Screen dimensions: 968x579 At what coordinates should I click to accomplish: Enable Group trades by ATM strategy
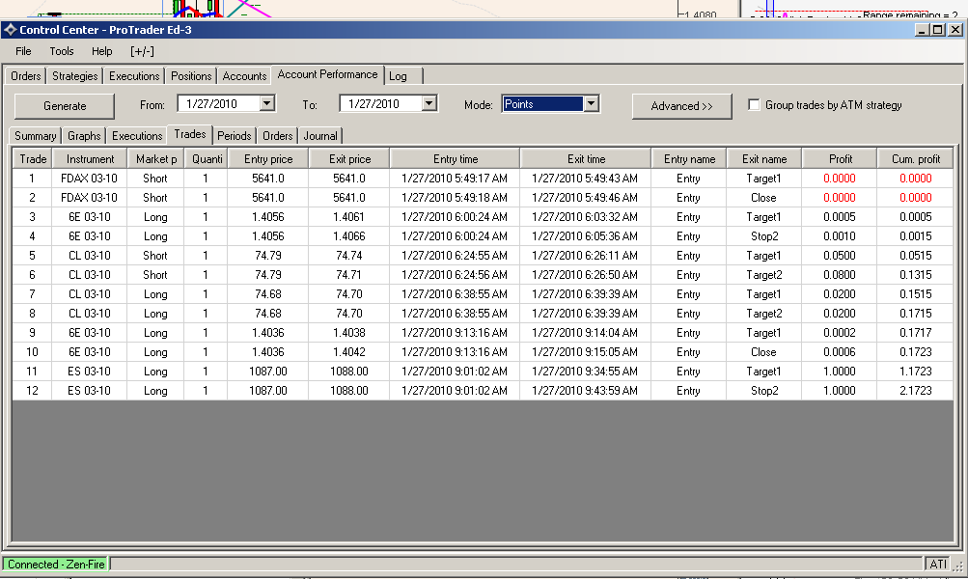tap(754, 105)
